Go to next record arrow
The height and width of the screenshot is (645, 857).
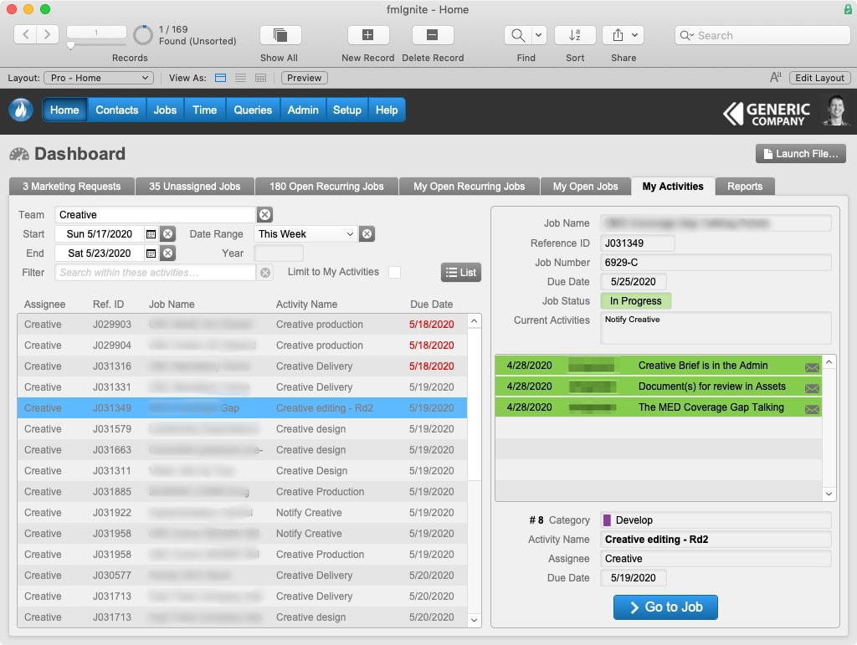[x=48, y=34]
